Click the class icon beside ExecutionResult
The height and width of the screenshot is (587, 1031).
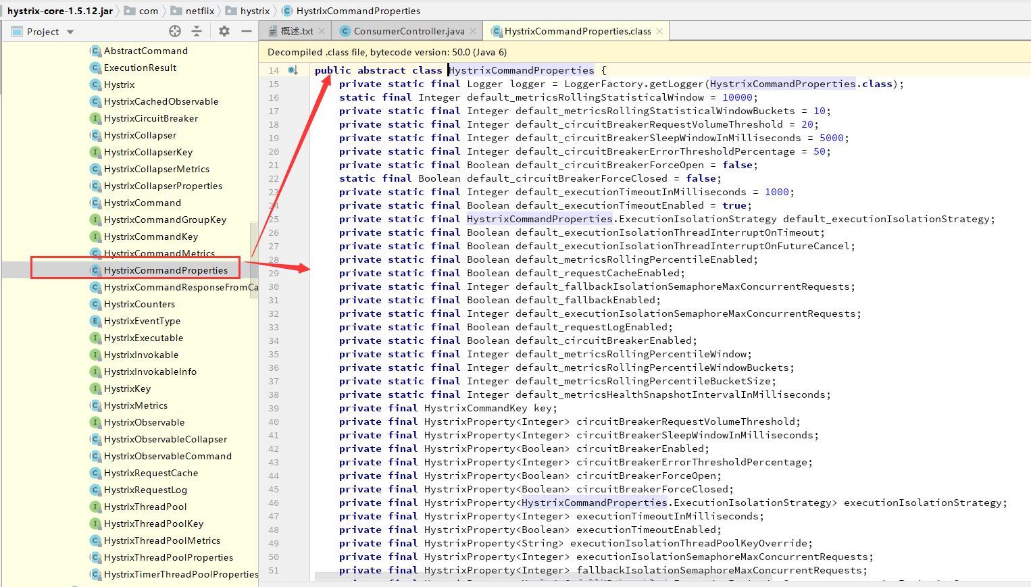pos(95,68)
